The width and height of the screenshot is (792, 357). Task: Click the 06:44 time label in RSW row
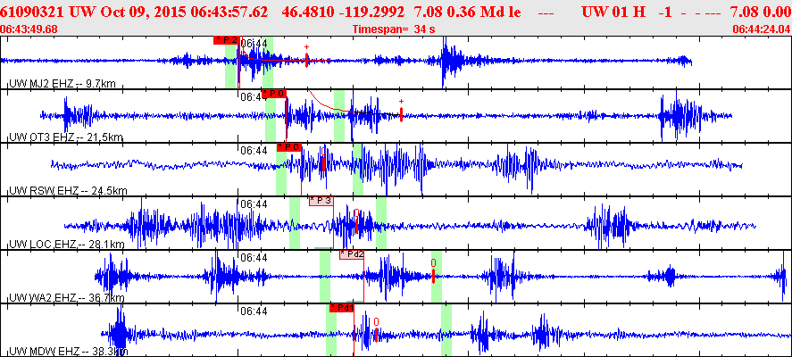254,151
